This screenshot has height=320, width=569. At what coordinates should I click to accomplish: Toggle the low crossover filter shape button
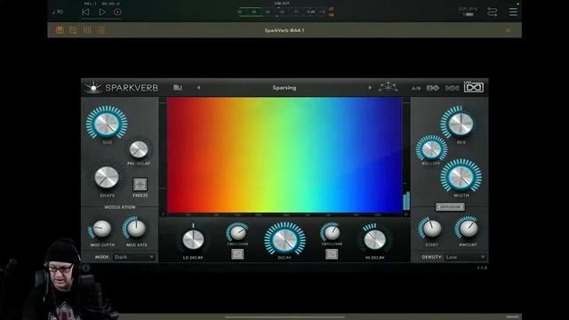click(237, 254)
